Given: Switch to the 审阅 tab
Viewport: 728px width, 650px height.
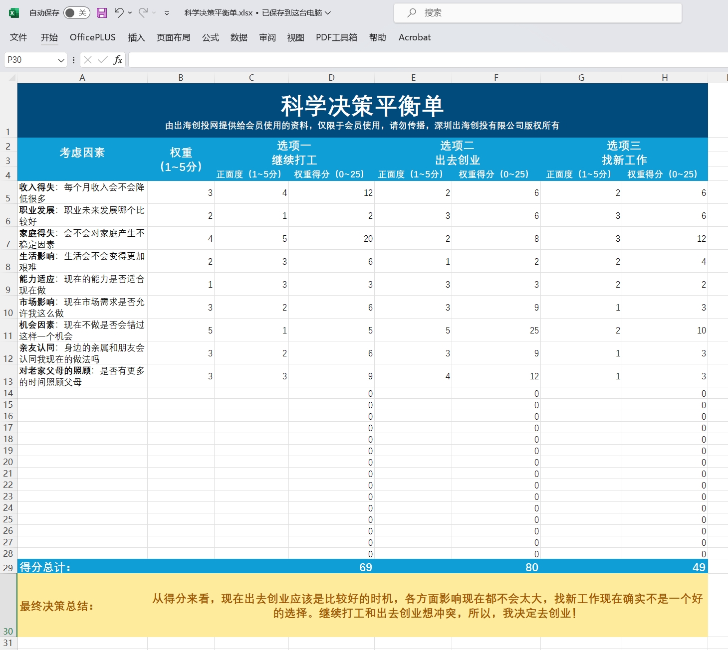Looking at the screenshot, I should [267, 37].
